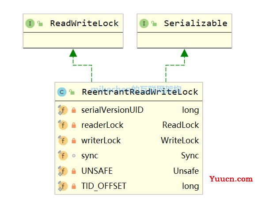
Task: Click the empty members compartment of ReadWriteLock node
Action: tap(73, 40)
